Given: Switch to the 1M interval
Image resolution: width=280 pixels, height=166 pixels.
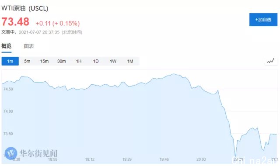Looking at the screenshot, I should click(x=130, y=61).
